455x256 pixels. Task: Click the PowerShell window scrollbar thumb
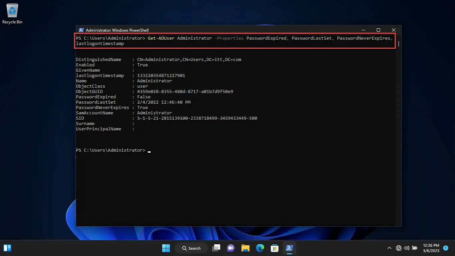(x=399, y=44)
